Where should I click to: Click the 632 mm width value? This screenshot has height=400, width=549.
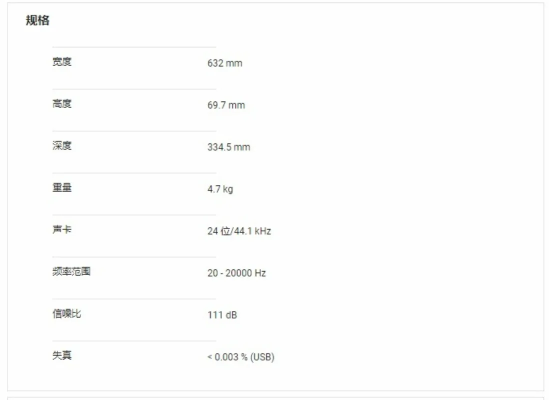(225, 63)
